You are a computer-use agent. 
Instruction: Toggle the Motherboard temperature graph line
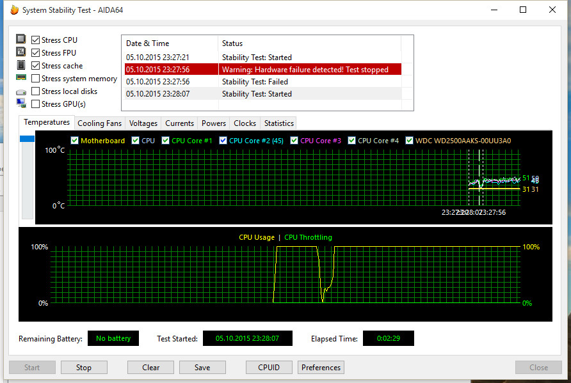(x=75, y=141)
